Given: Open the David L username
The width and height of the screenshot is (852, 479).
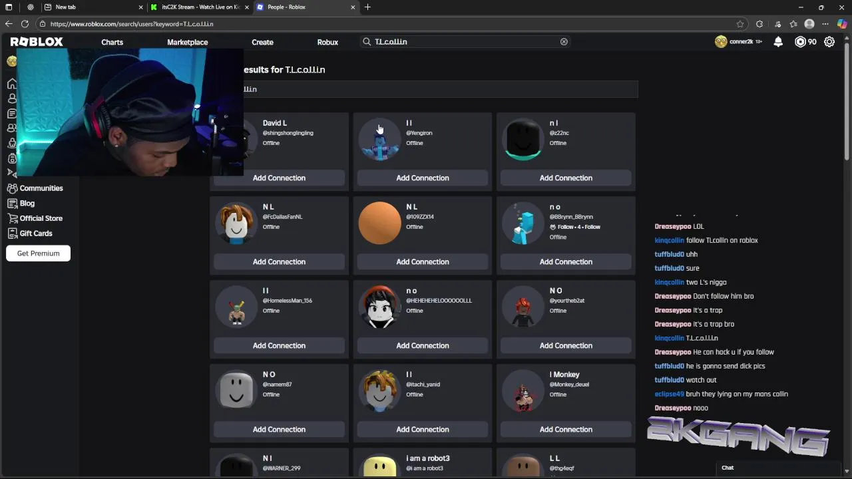Looking at the screenshot, I should (274, 123).
